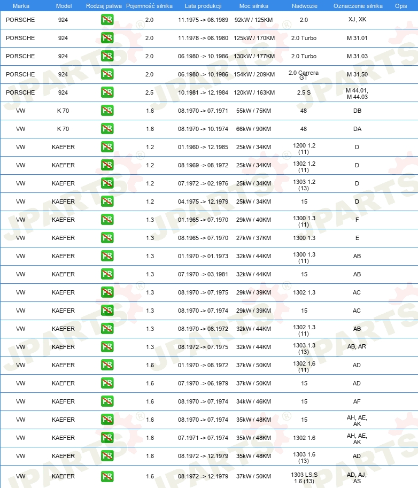Click the fuel icon in the AB, AR engine row

(107, 347)
